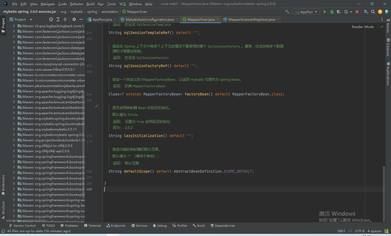Open the Bookmarks tool window
Image resolution: width=391 pixels, height=236 pixels.
coord(3,185)
